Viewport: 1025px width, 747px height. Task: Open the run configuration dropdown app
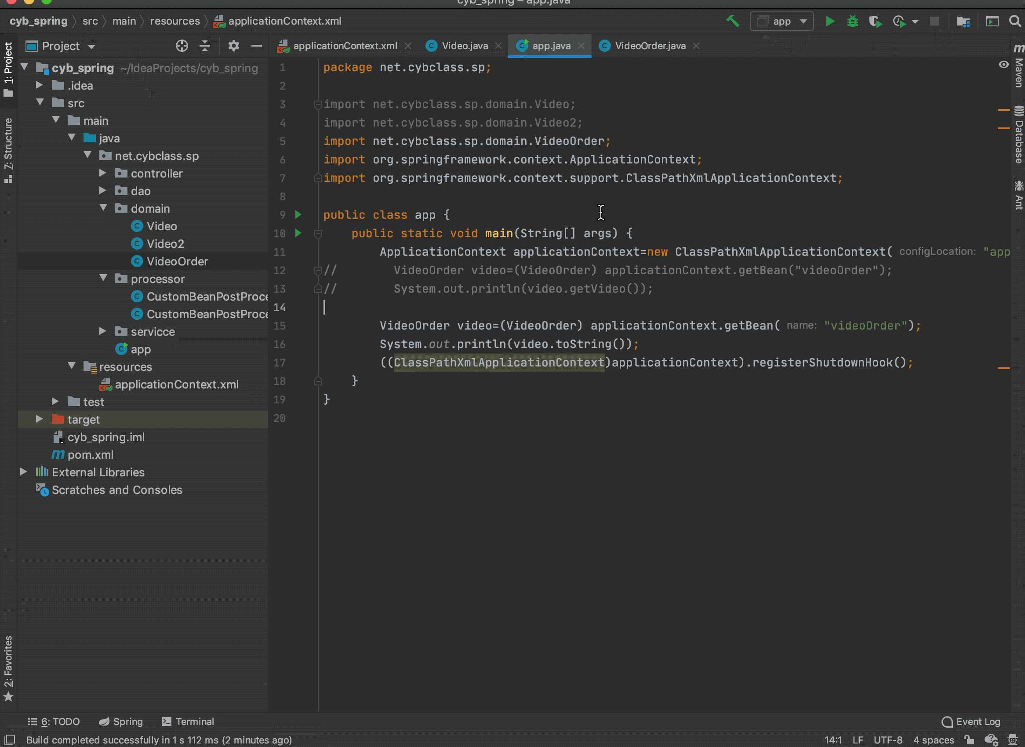tap(781, 21)
